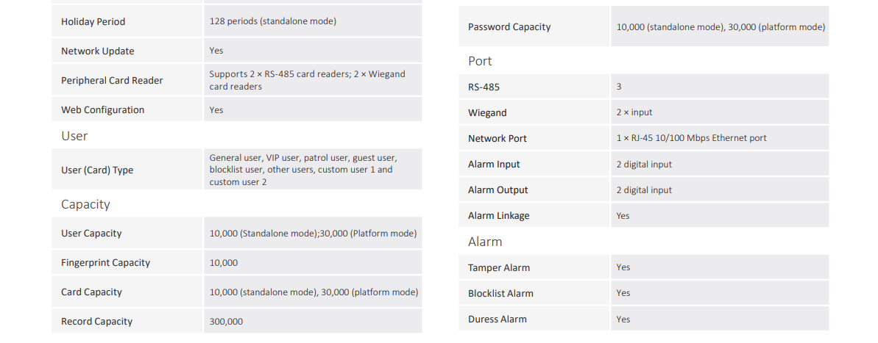Select the Password Capacity label
Viewport: 878px width, 343px height.
click(509, 27)
